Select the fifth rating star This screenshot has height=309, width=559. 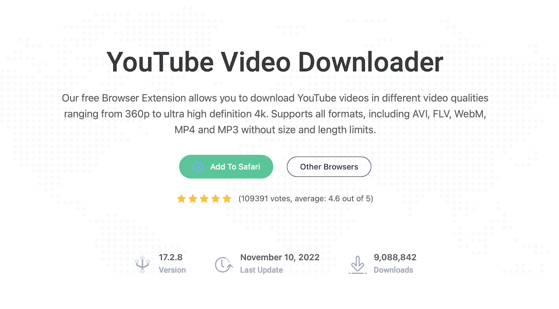click(227, 199)
